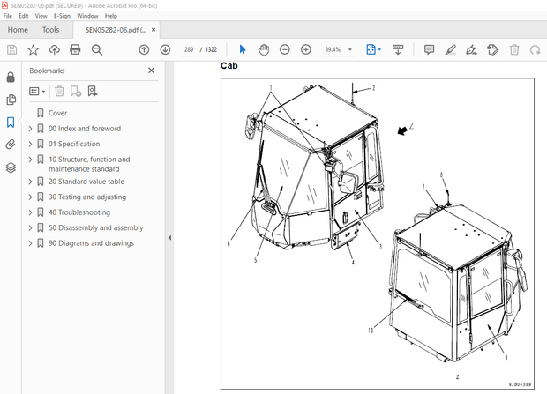Open the View menu

click(x=41, y=16)
